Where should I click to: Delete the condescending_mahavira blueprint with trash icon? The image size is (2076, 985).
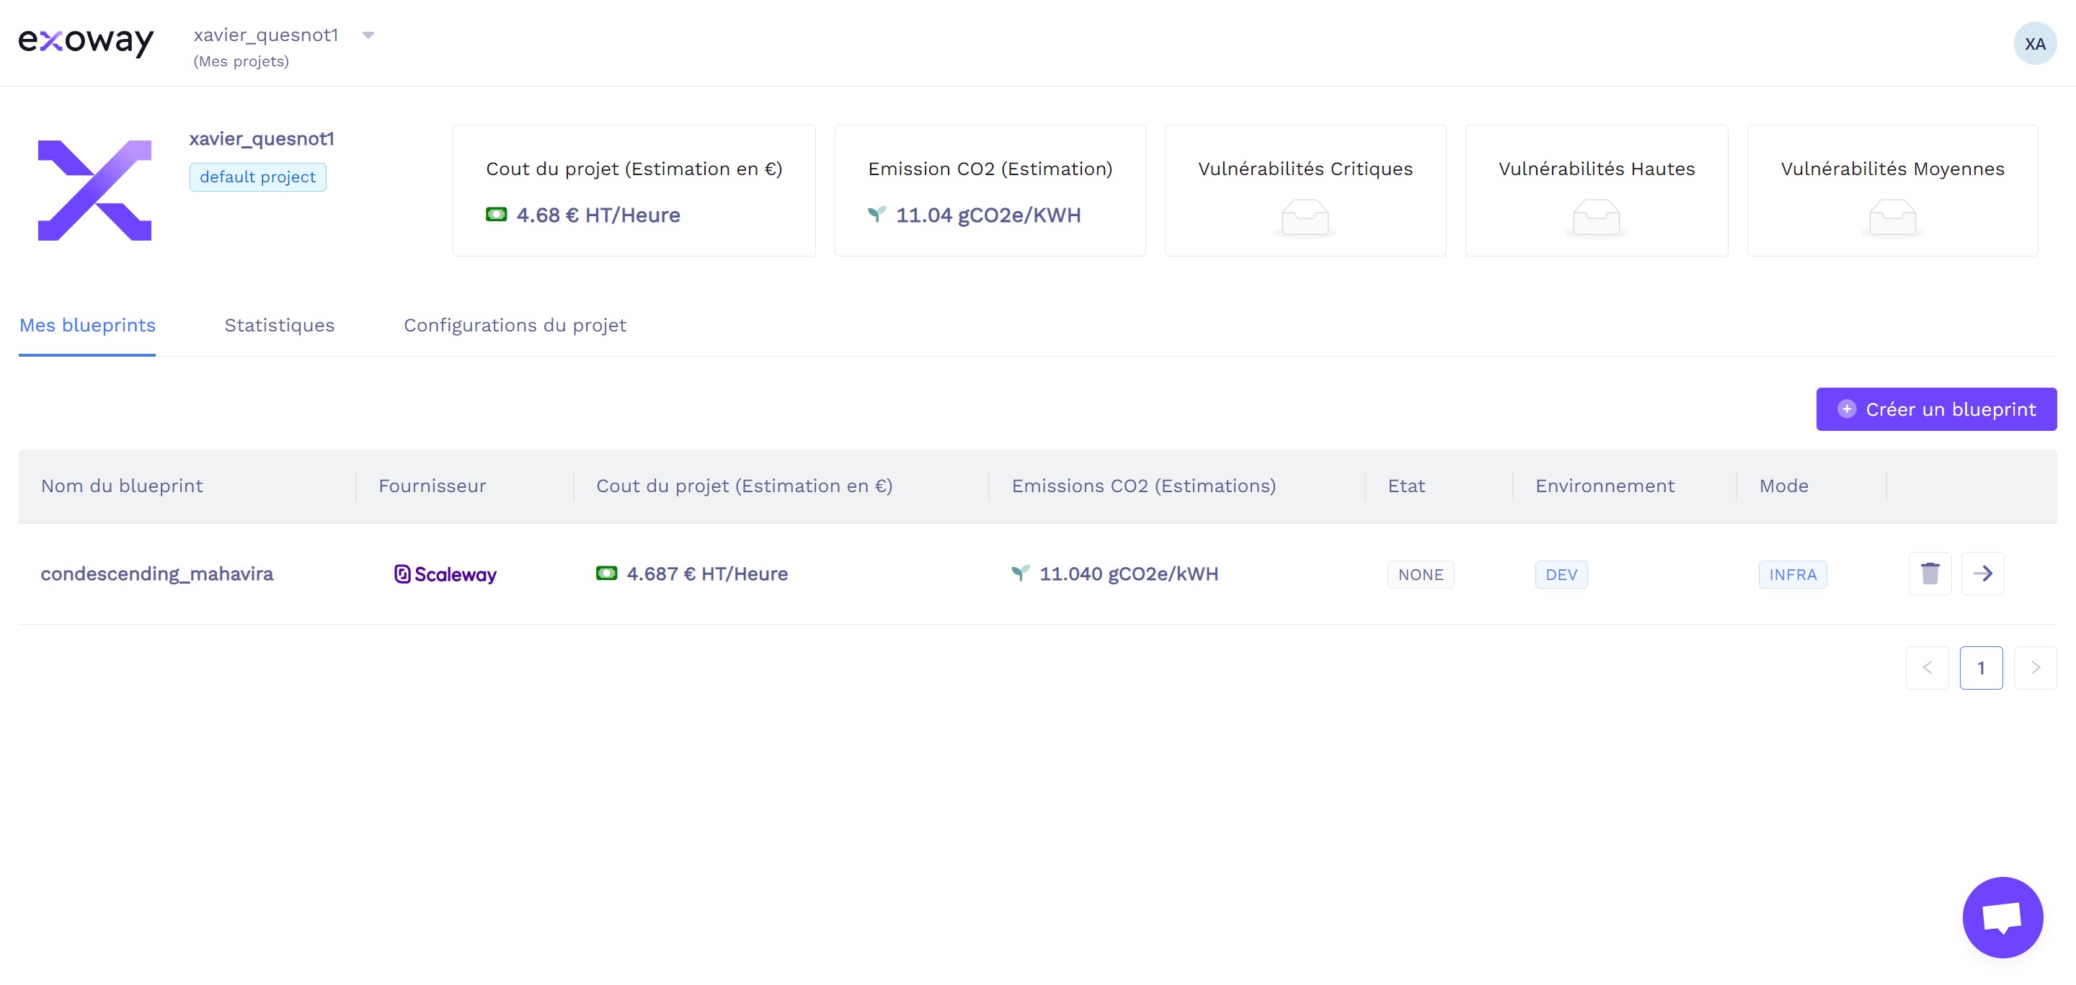(1930, 574)
